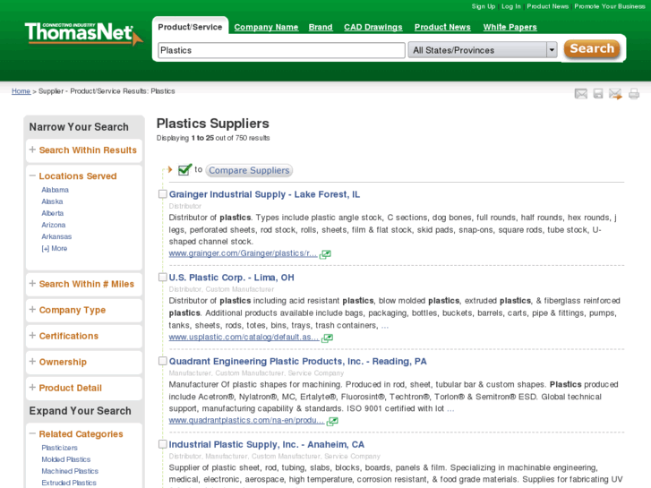
Task: Switch to the Brand tab
Action: tap(321, 27)
